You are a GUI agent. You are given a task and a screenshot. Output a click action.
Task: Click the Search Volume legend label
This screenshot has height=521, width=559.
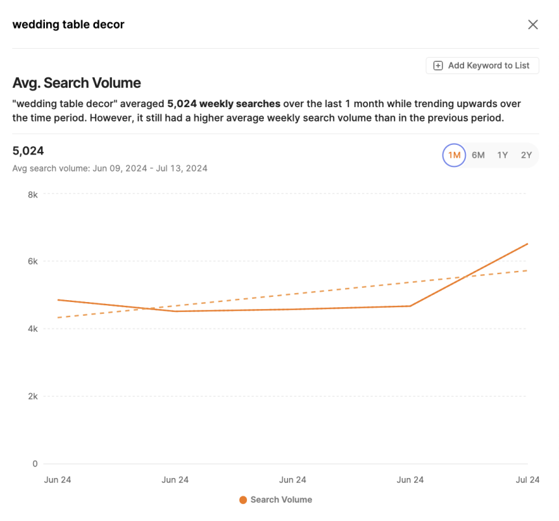coord(281,500)
